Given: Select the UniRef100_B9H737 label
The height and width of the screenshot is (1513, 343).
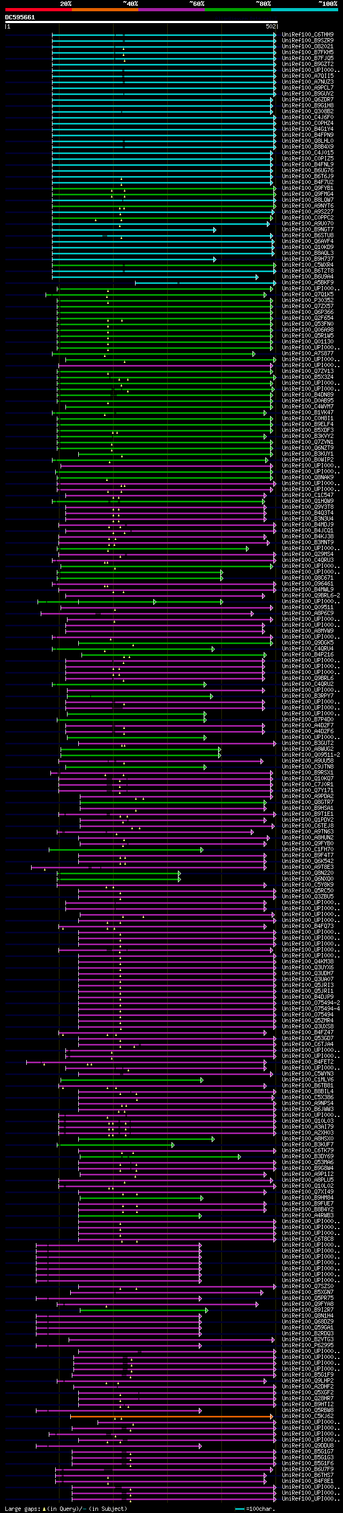Looking at the screenshot, I should click(x=308, y=259).
